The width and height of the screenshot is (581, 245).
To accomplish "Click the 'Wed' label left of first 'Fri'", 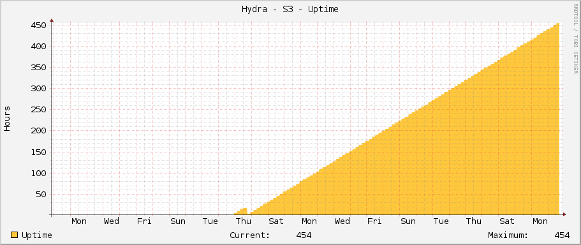I will (x=111, y=221).
